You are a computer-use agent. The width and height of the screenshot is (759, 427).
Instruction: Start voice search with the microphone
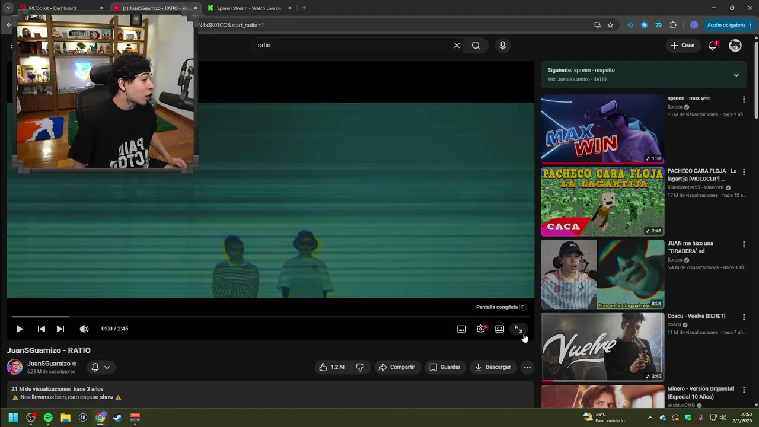coord(503,45)
